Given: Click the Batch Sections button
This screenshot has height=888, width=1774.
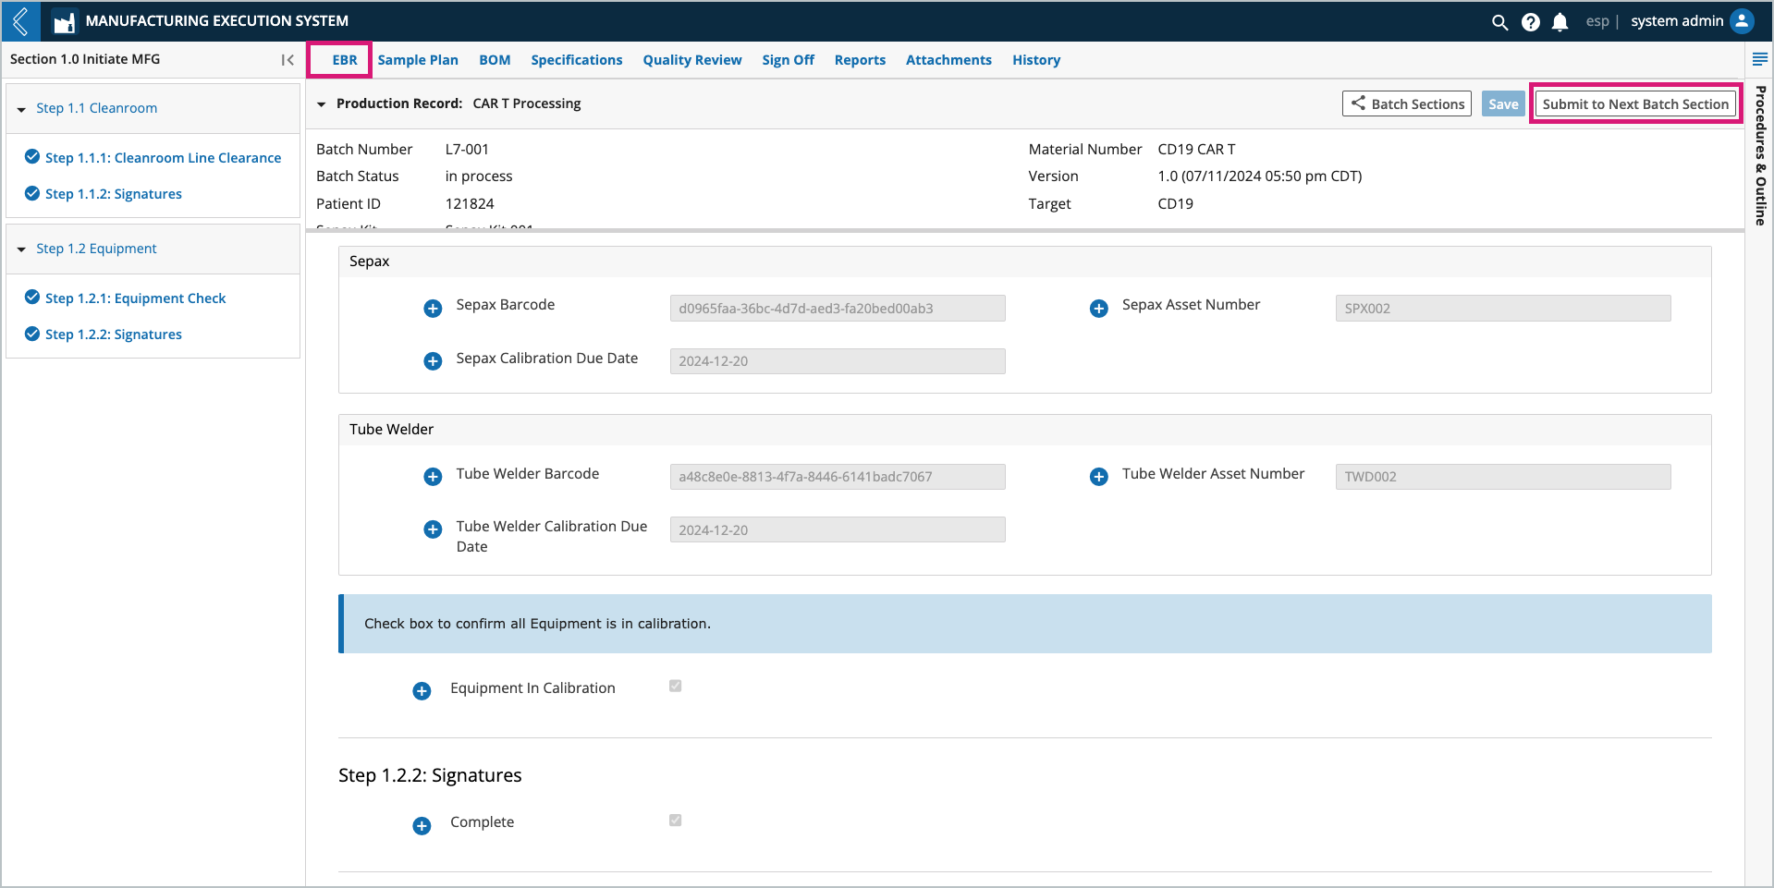Looking at the screenshot, I should point(1407,103).
